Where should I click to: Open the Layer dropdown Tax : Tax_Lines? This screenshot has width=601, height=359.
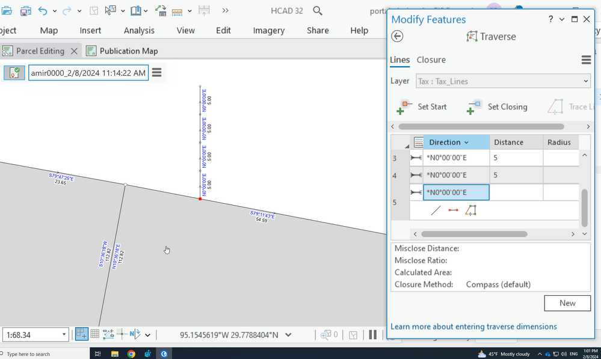[x=503, y=81]
